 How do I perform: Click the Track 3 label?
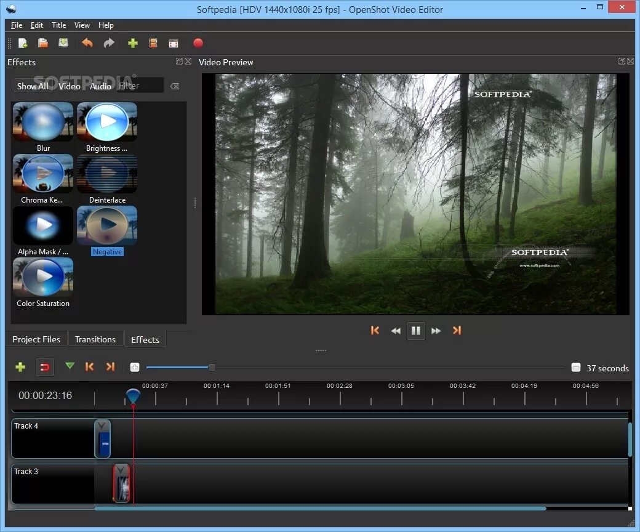26,471
